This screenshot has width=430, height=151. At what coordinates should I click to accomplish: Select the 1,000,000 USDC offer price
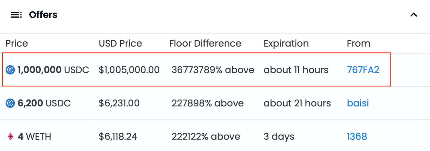(53, 70)
